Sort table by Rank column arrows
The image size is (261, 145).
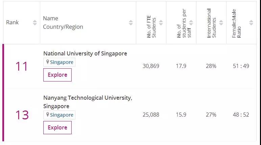click(35, 23)
